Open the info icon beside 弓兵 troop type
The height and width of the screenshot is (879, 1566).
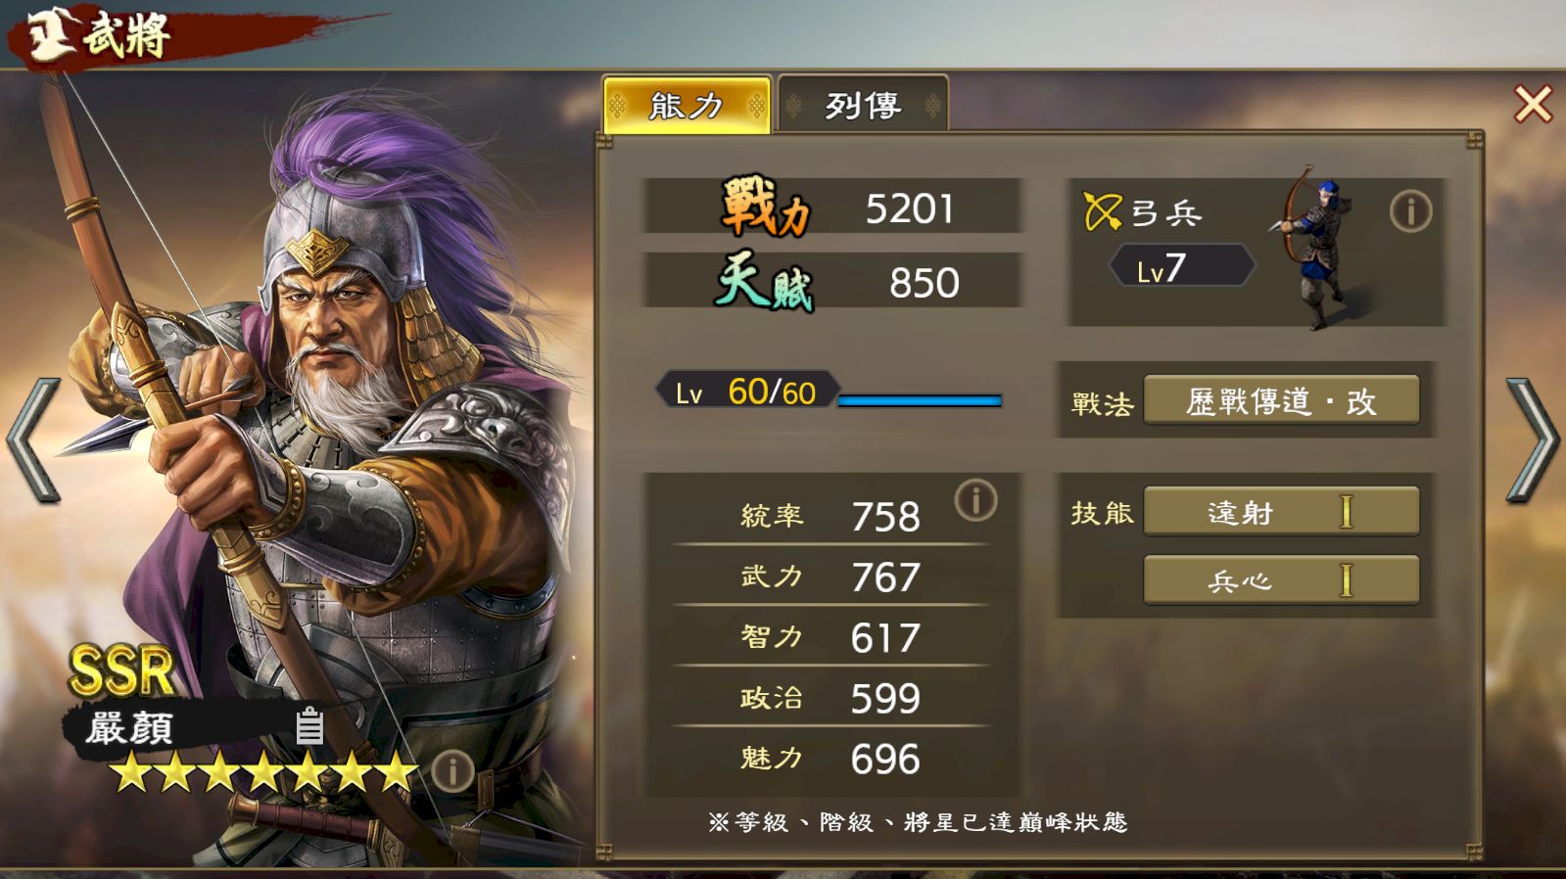(1410, 211)
